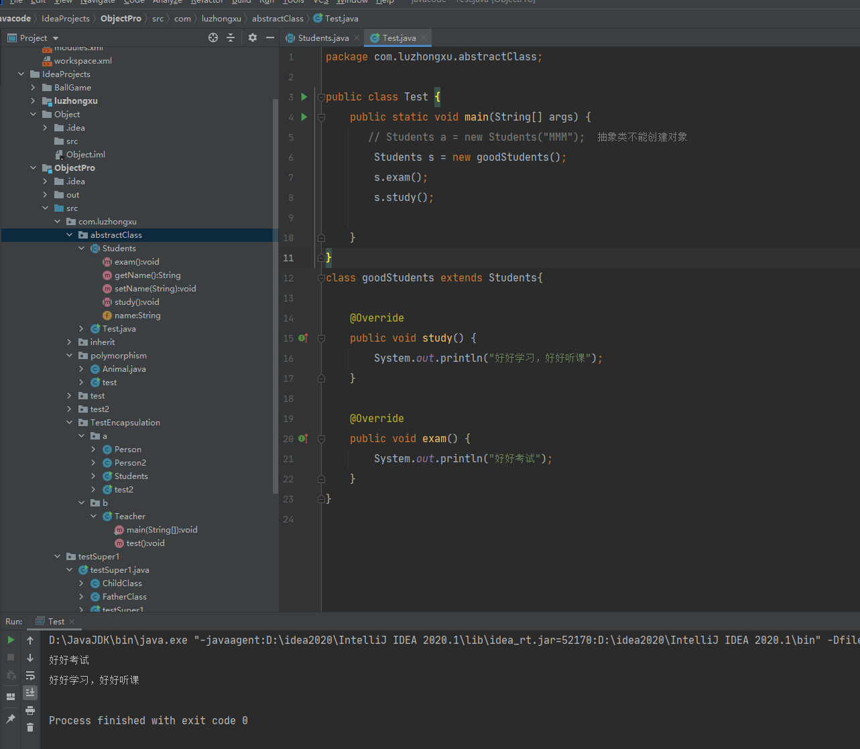
Task: Fold main method at line 4
Action: coord(321,117)
